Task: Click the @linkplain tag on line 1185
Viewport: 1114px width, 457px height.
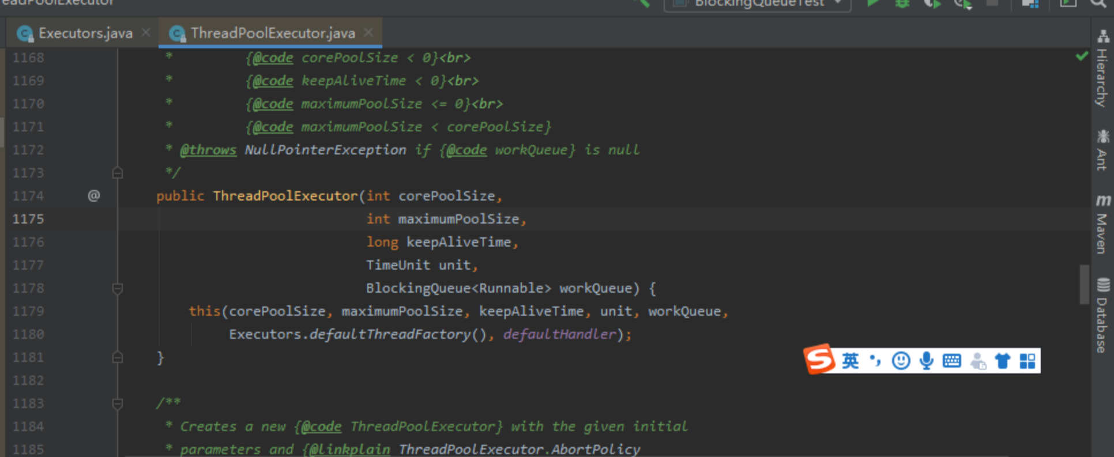Action: click(349, 450)
